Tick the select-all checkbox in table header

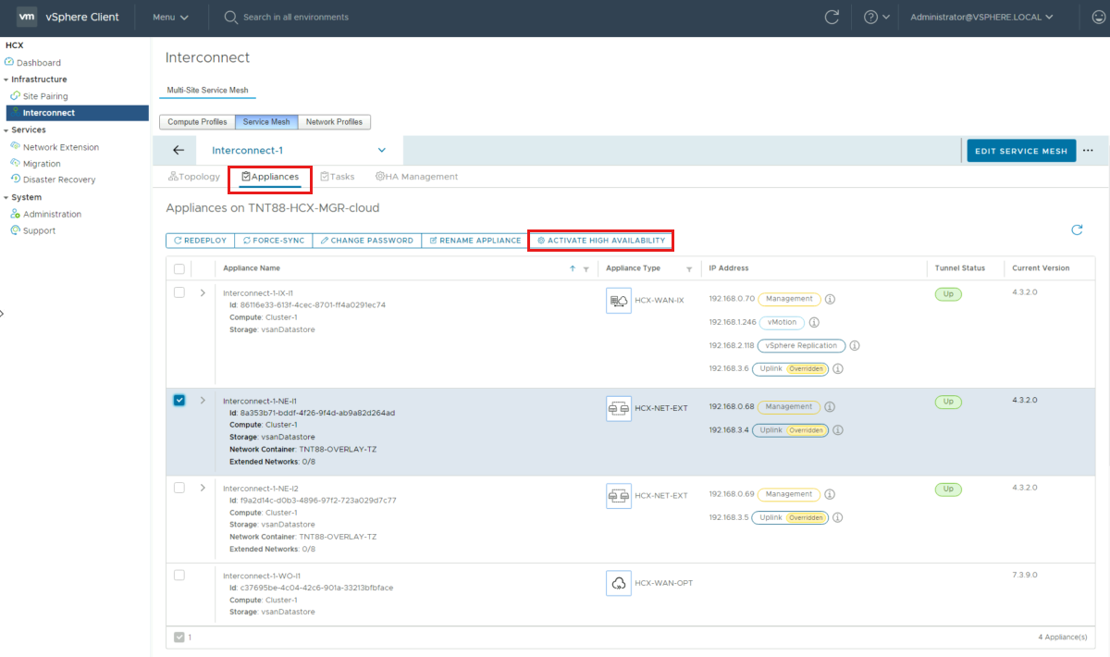(179, 268)
